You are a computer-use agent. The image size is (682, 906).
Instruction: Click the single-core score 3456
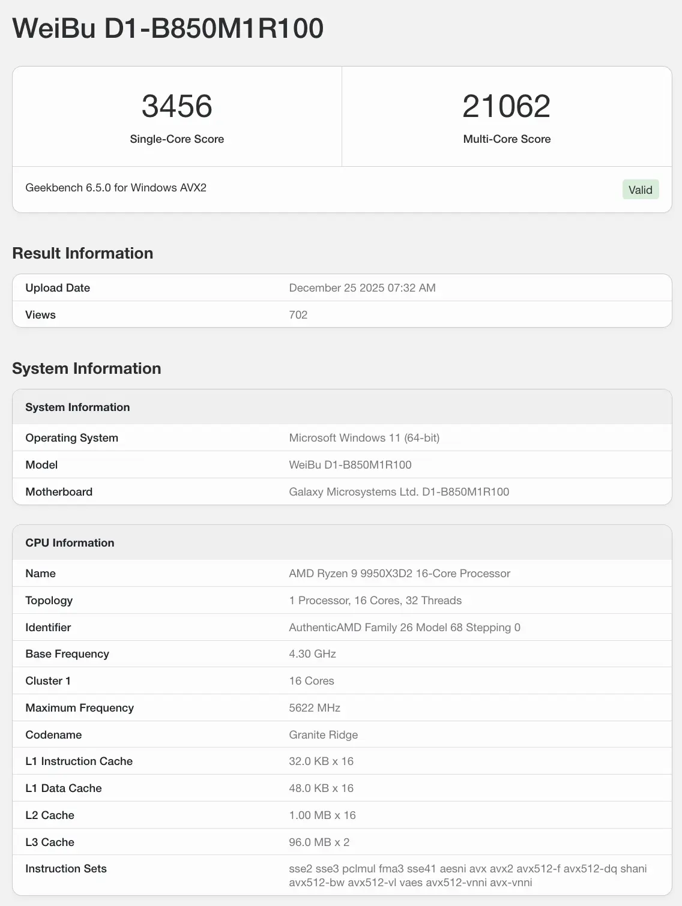177,106
